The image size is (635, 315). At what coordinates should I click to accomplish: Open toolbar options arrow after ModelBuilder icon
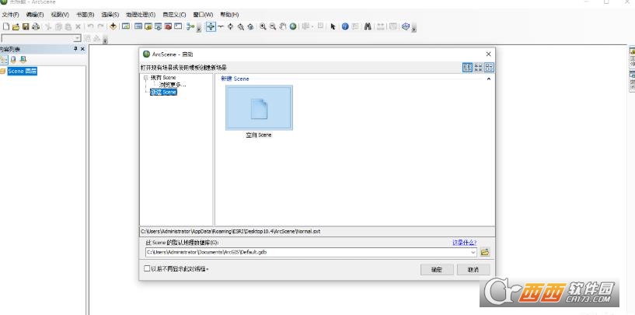pos(198,28)
